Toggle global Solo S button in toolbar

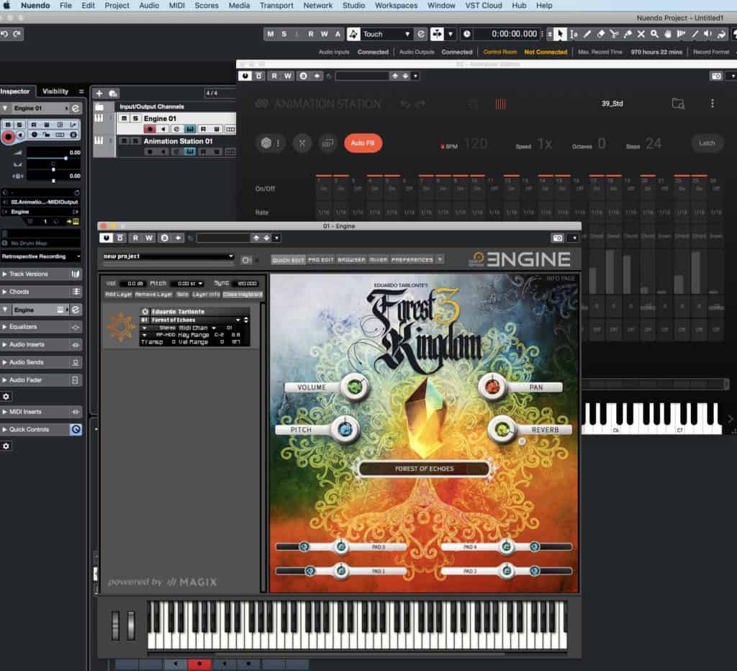(284, 34)
